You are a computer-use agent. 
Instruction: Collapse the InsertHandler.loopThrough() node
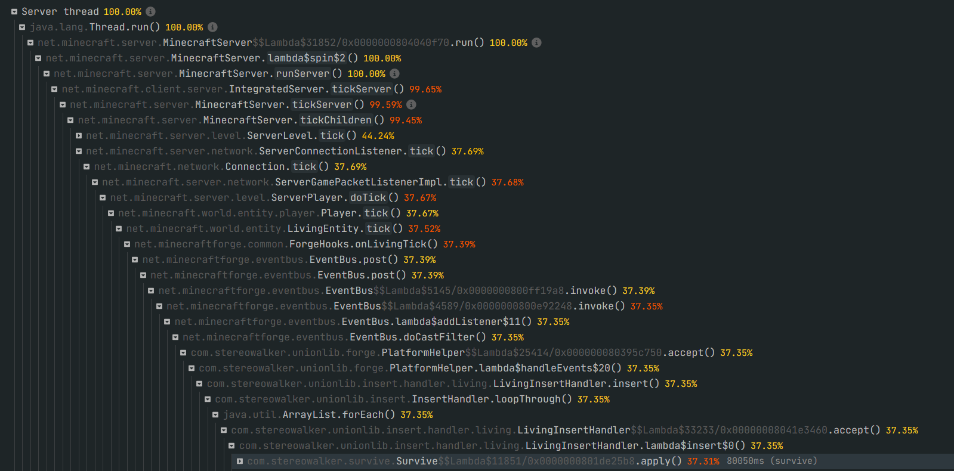pyautogui.click(x=208, y=399)
